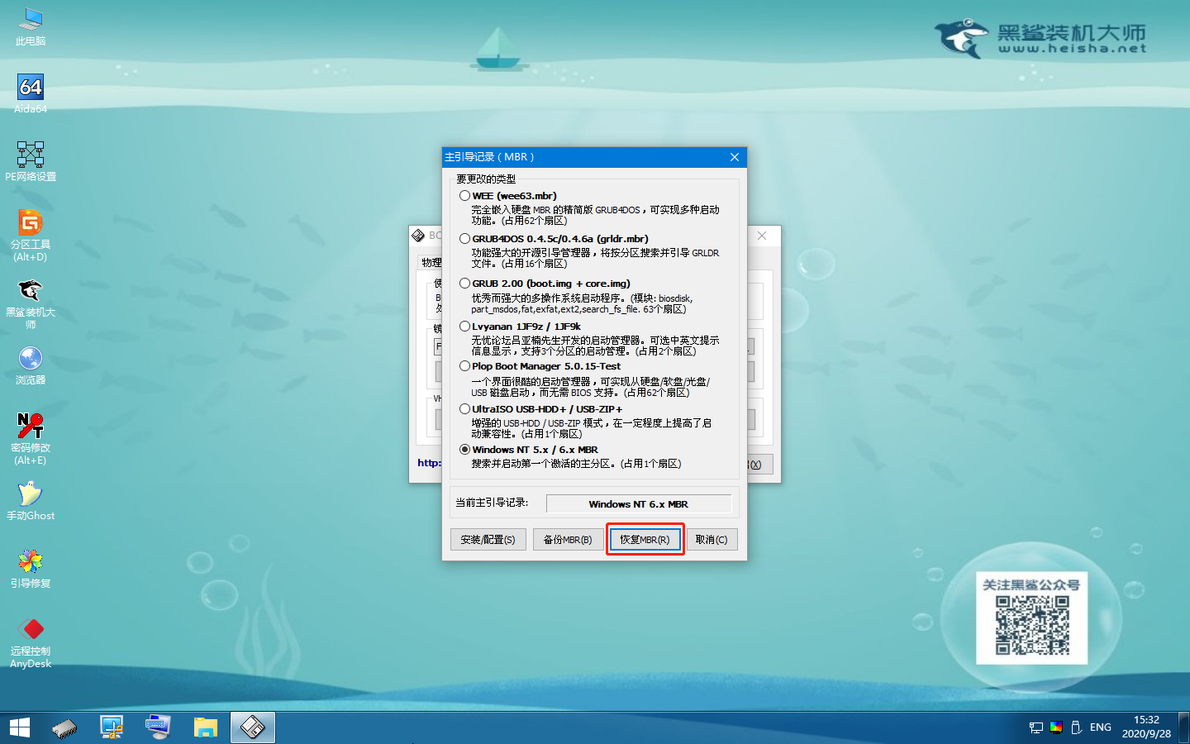Open File Explorer from the taskbar

(x=206, y=727)
